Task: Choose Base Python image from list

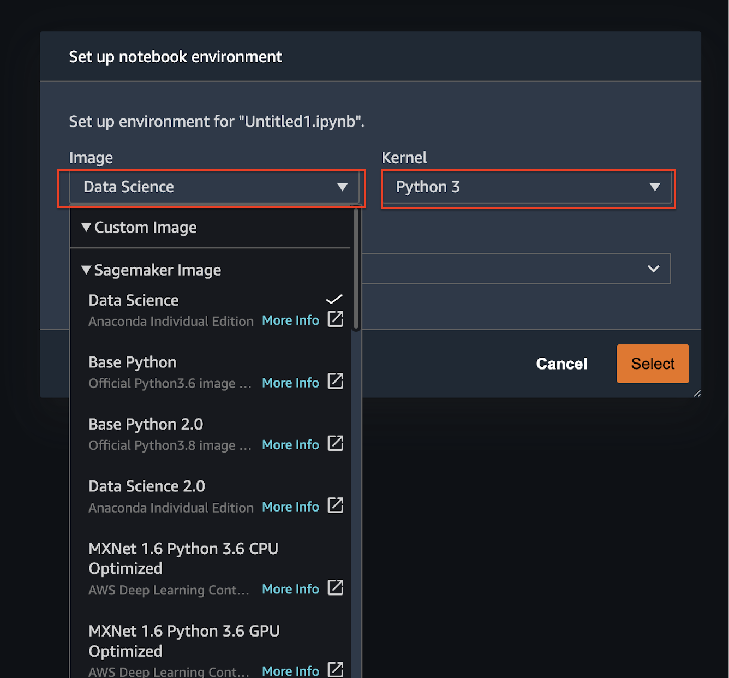Action: pos(133,362)
